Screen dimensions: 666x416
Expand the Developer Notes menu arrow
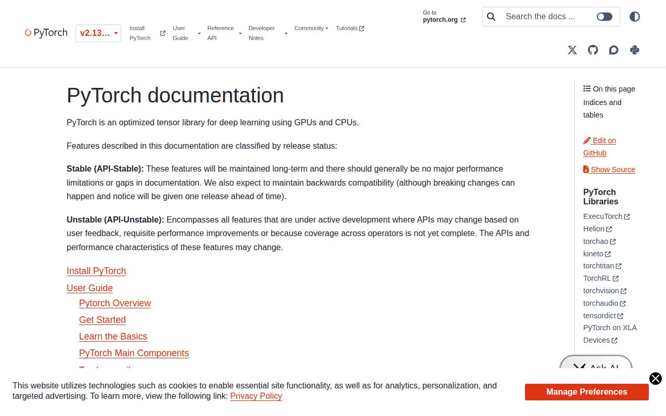(x=286, y=33)
